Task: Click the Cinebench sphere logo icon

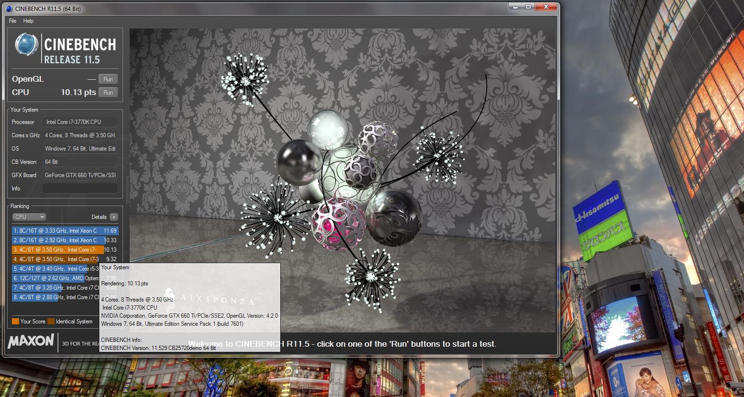Action: pos(27,45)
